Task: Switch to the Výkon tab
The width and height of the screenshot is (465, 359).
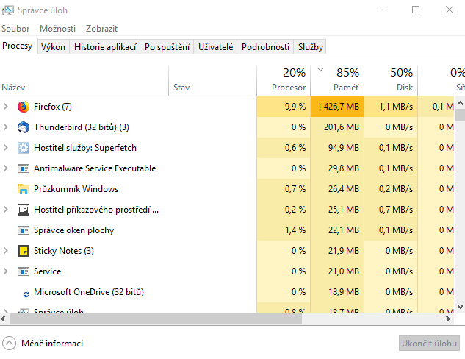Action: (53, 47)
